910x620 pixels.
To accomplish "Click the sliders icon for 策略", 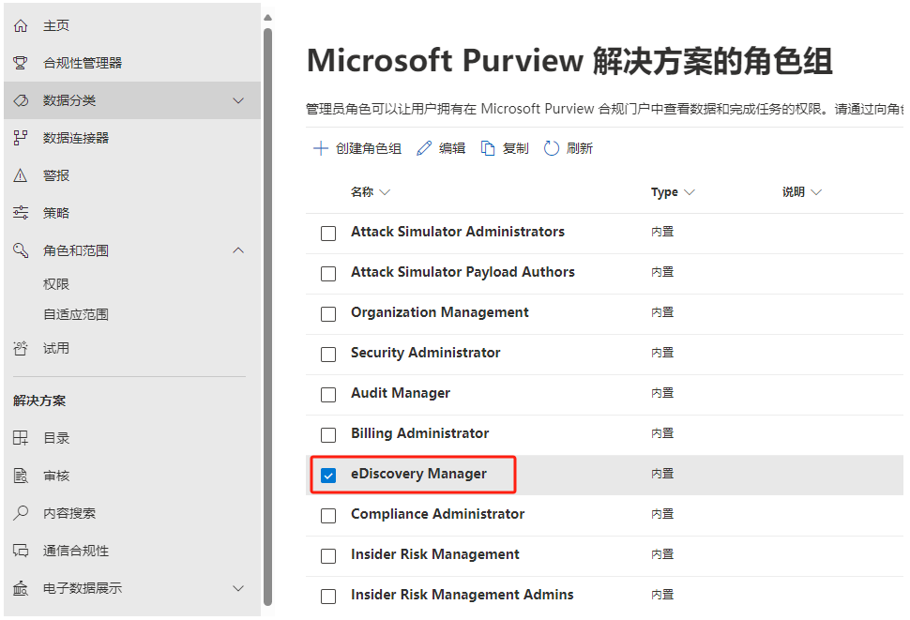I will 21,213.
